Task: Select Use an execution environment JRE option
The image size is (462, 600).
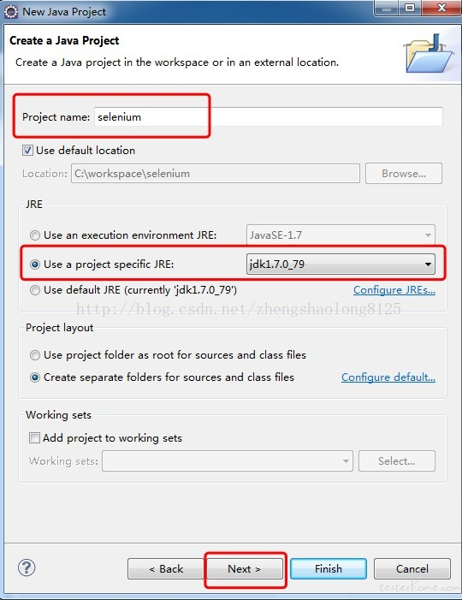Action: tap(35, 235)
